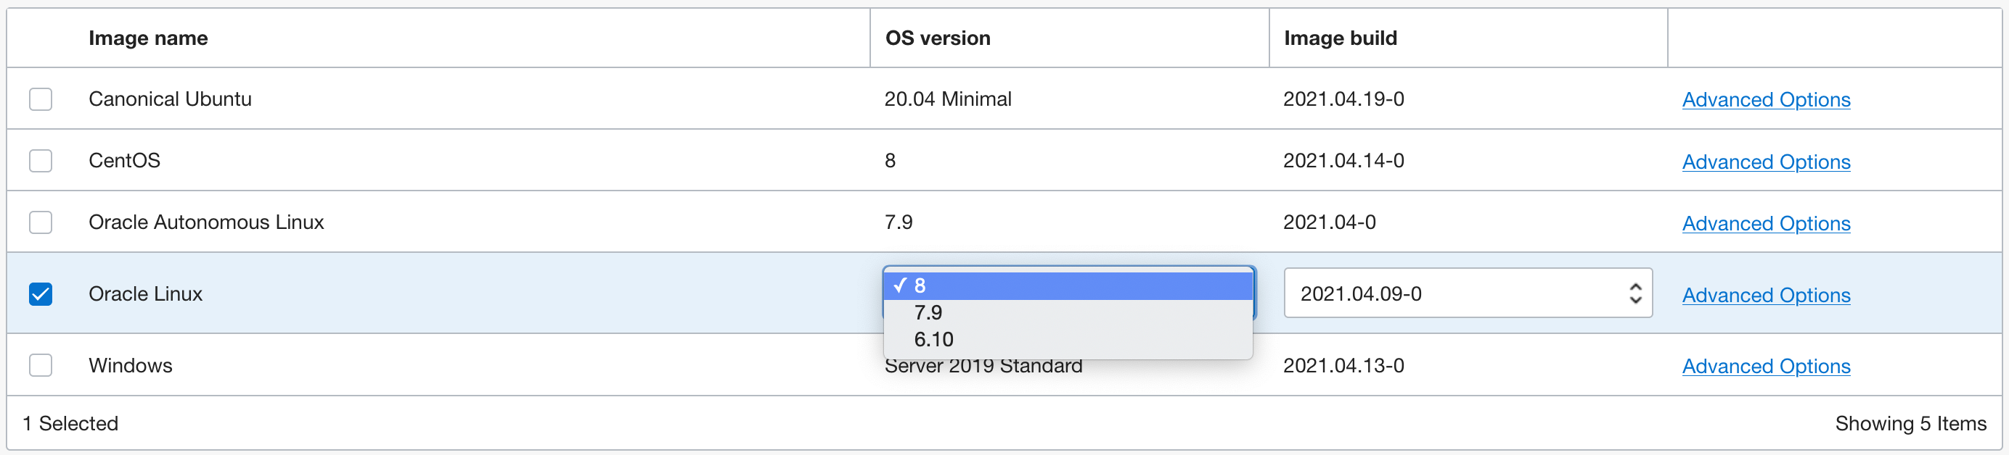Check the Windows image checkbox

[x=41, y=364]
